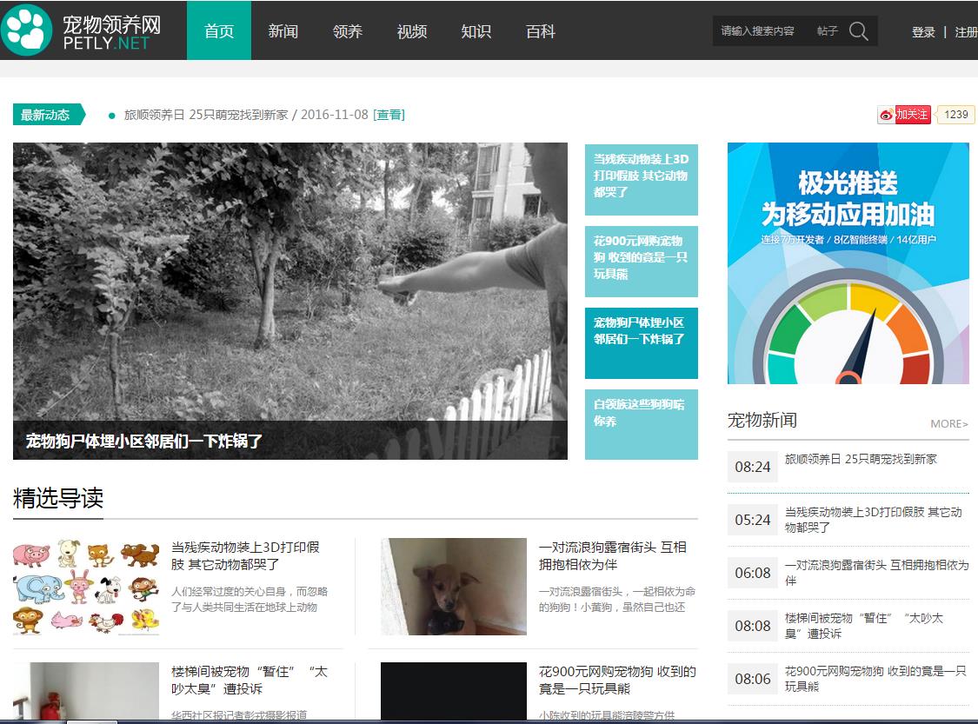This screenshot has width=978, height=724.
Task: Open featured article title 楼梯间被宠物暂住
Action: [249, 681]
